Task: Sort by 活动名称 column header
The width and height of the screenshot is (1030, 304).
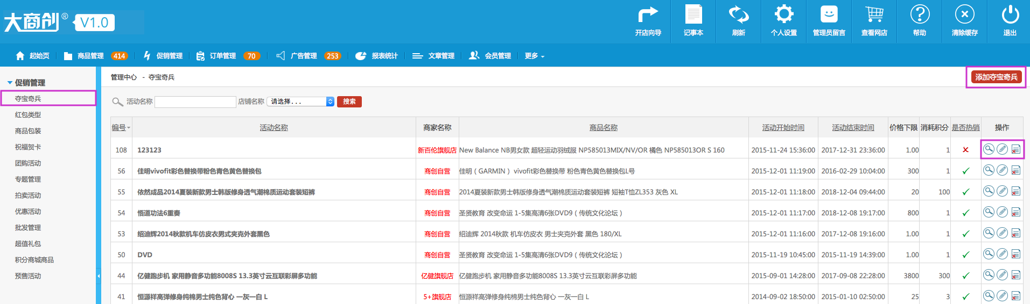Action: tap(274, 127)
